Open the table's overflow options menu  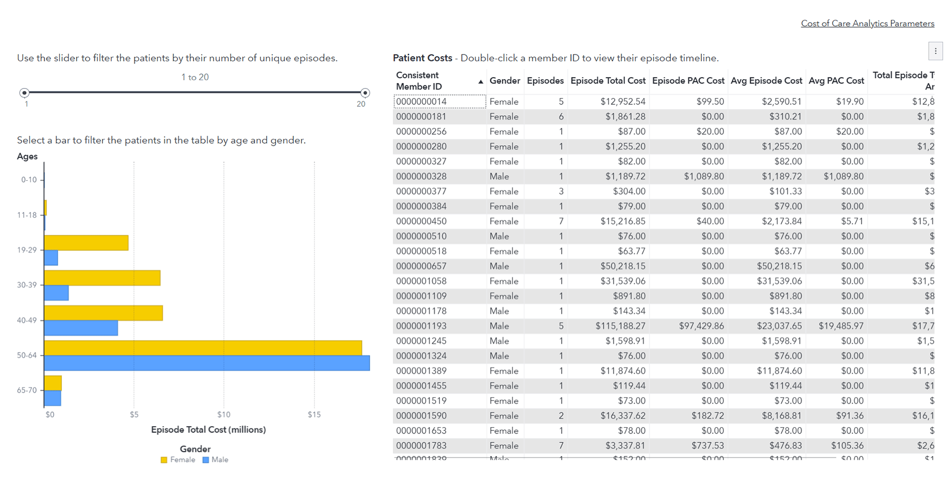coord(935,51)
